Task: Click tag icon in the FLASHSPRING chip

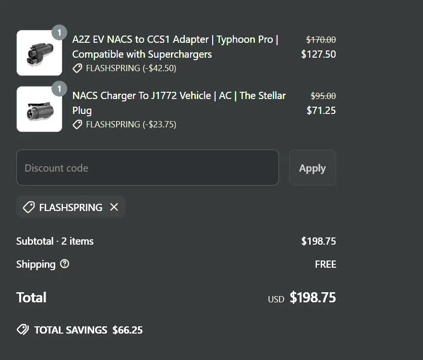Action: click(x=29, y=207)
